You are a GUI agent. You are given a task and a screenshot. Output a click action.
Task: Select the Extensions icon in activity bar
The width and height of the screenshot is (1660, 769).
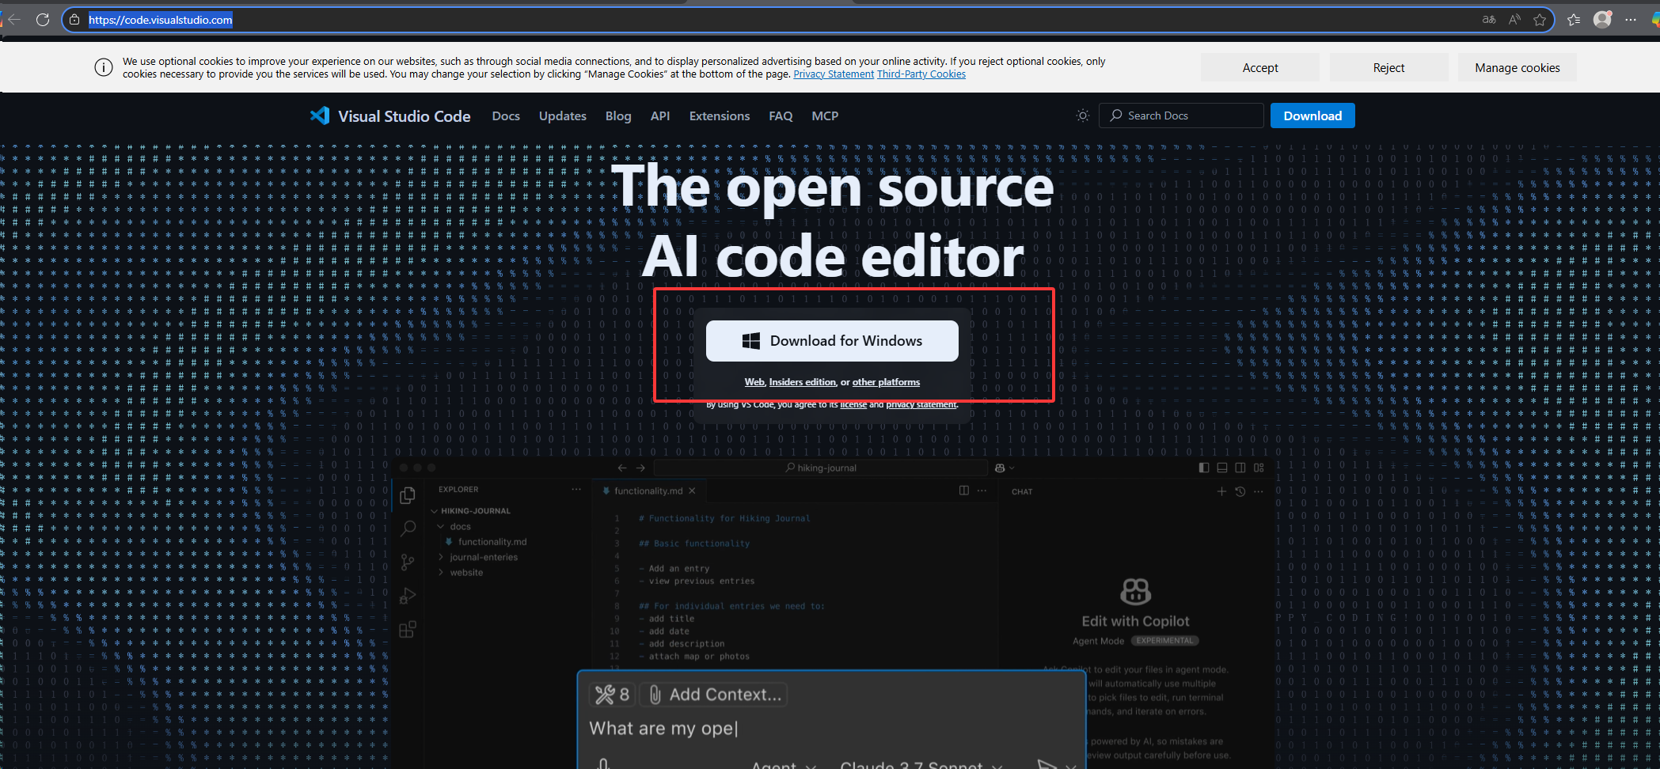coord(408,630)
